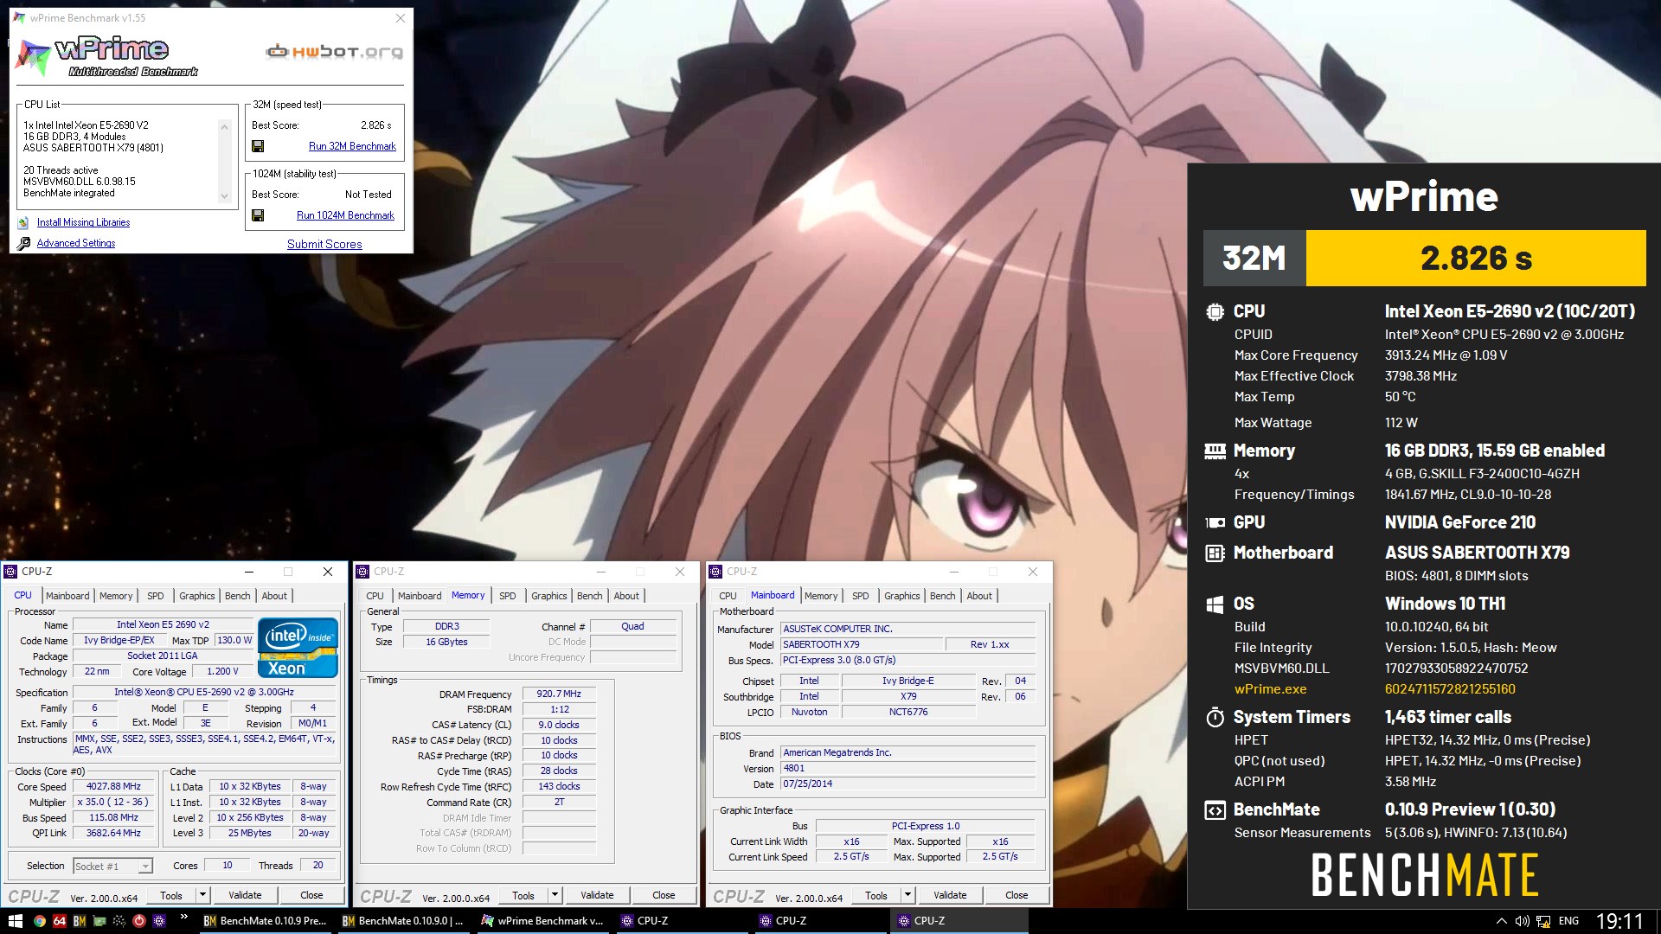The width and height of the screenshot is (1661, 934).
Task: Open CPU tab in the Mainboard CPU-Z window
Action: tap(728, 596)
